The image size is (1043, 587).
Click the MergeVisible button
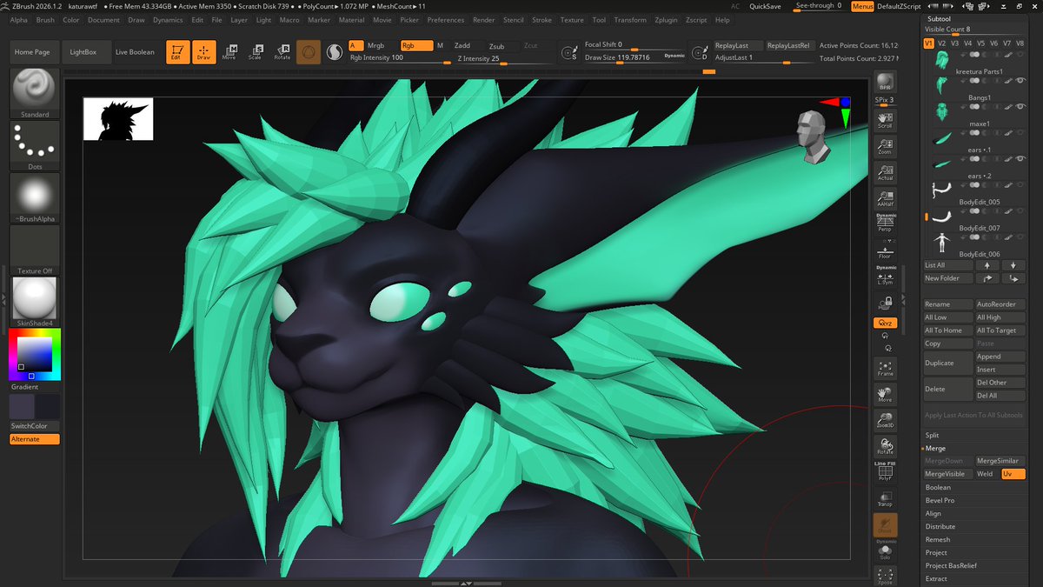948,474
